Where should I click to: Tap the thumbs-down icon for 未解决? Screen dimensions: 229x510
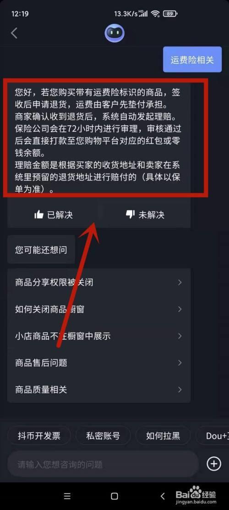(130, 214)
